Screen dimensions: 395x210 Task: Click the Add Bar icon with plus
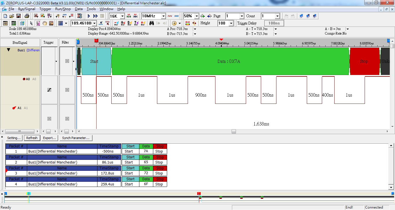(143, 23)
